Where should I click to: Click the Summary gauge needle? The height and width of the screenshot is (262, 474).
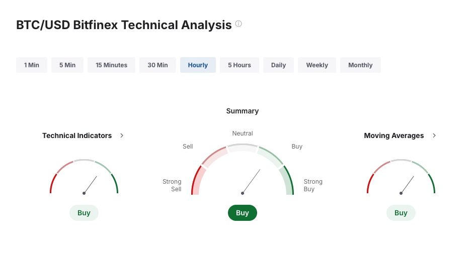click(x=251, y=181)
